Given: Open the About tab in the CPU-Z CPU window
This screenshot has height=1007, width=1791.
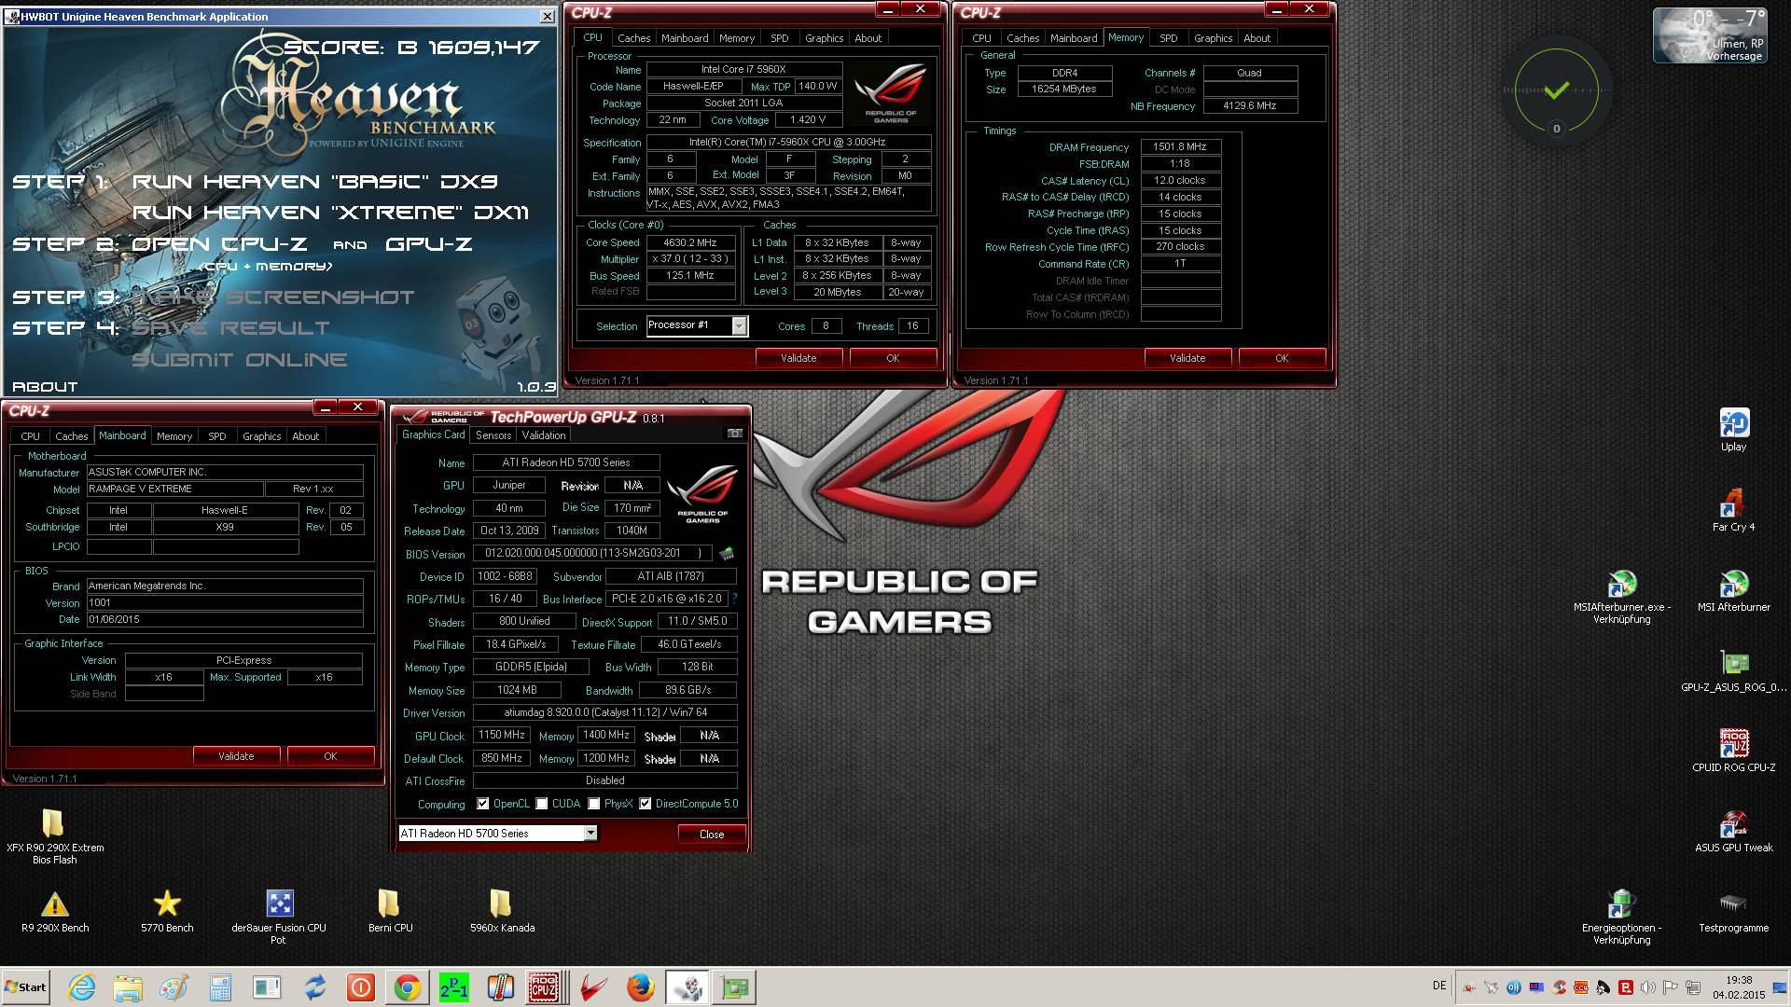Looking at the screenshot, I should [x=868, y=38].
